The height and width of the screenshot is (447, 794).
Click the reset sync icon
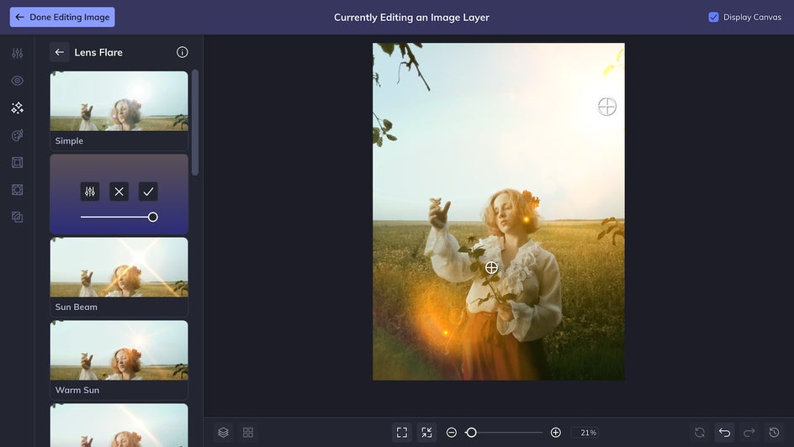pos(700,433)
